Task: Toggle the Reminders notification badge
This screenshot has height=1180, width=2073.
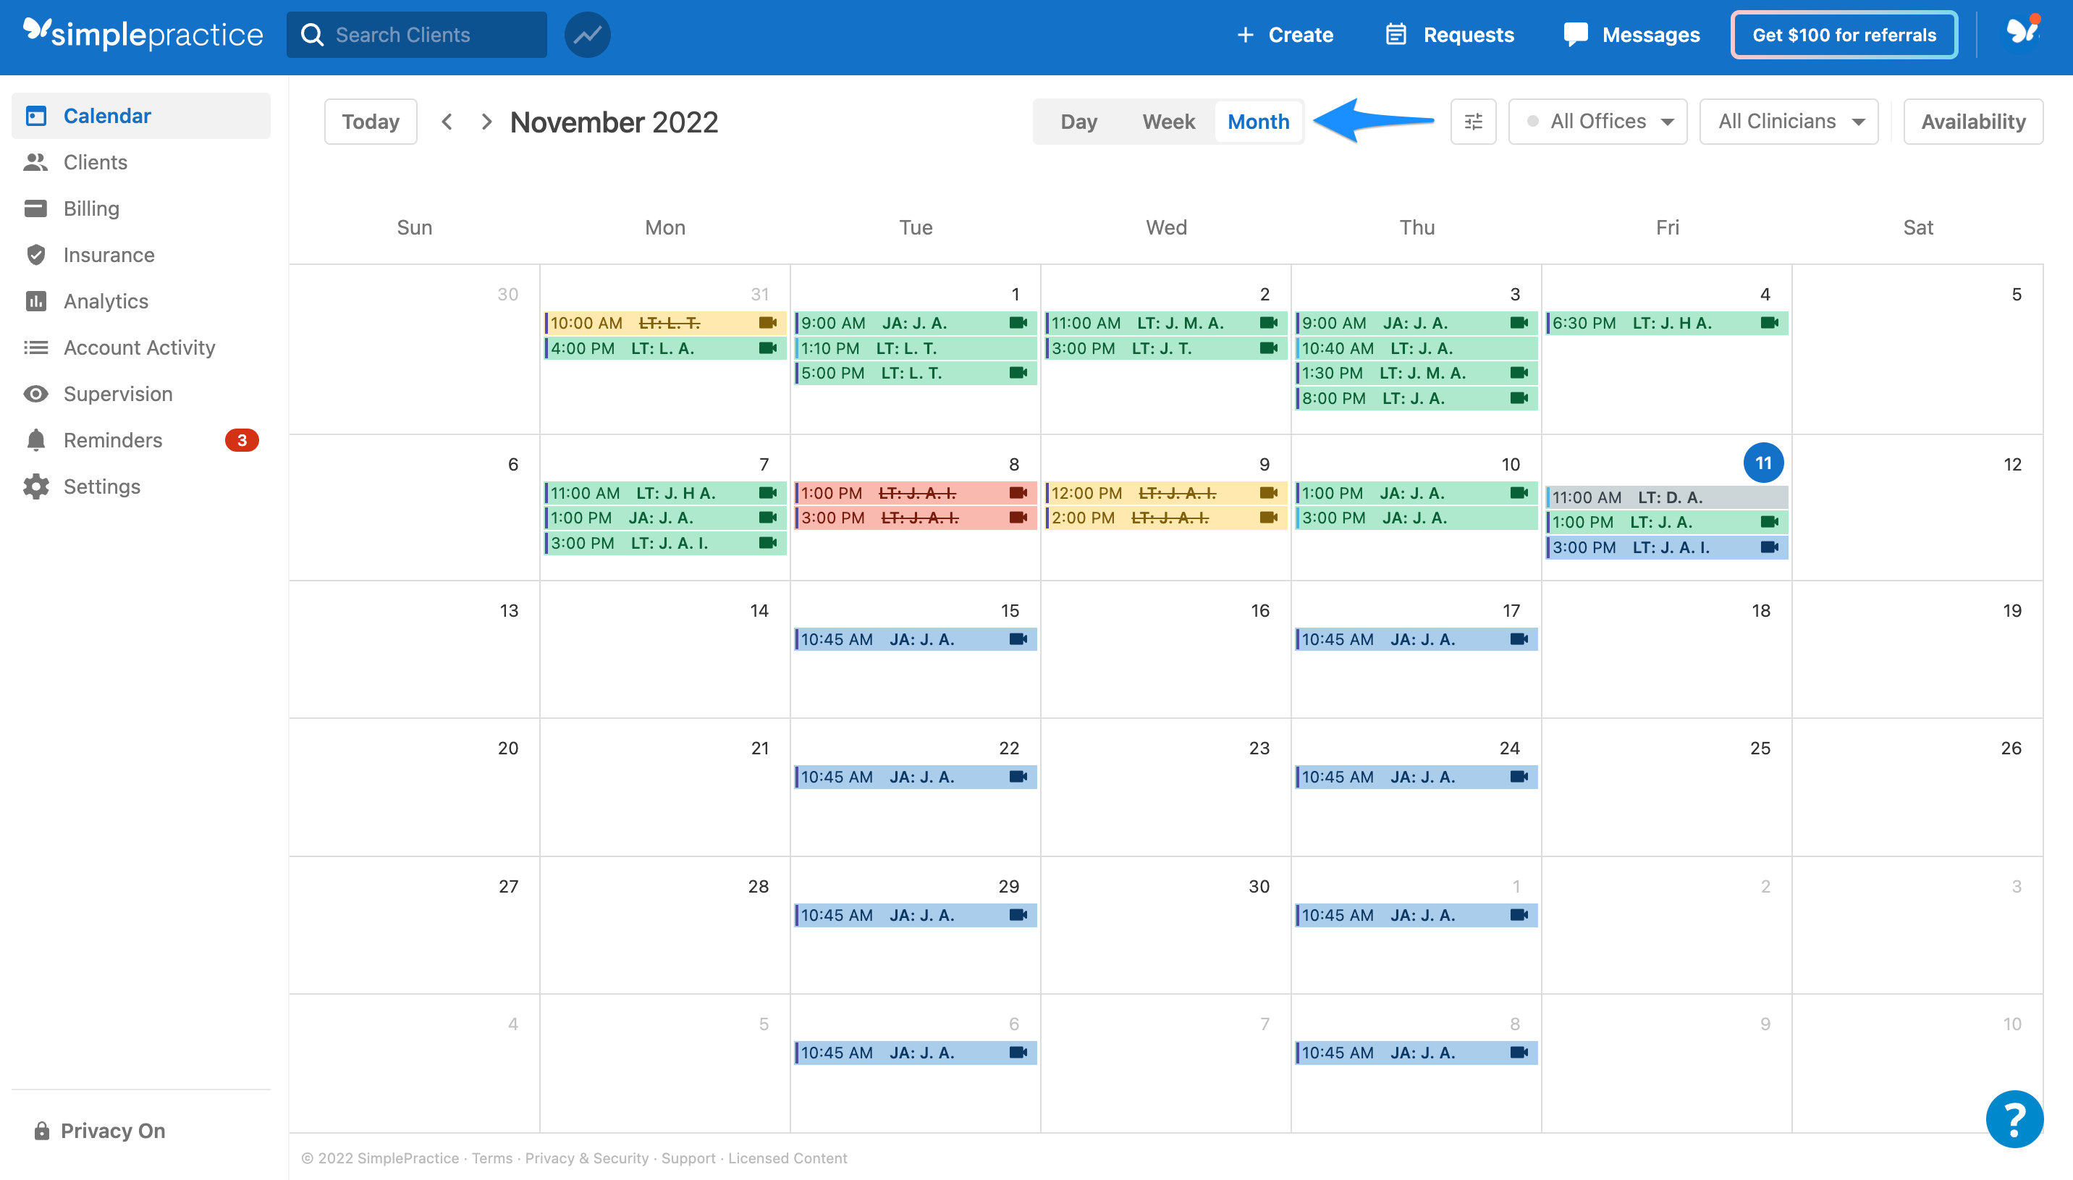Action: pos(240,440)
